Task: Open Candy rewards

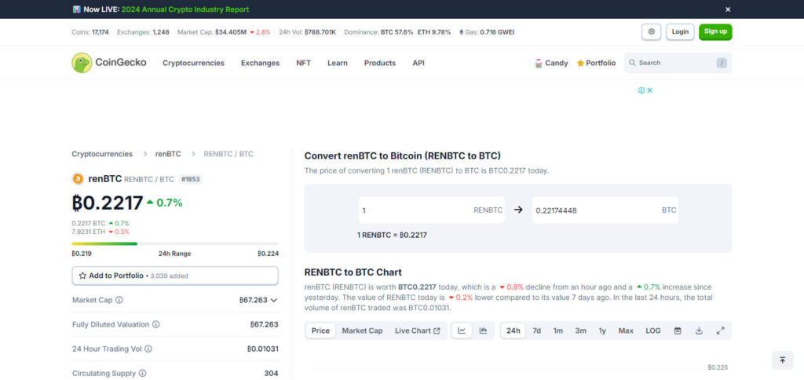Action: click(x=551, y=63)
